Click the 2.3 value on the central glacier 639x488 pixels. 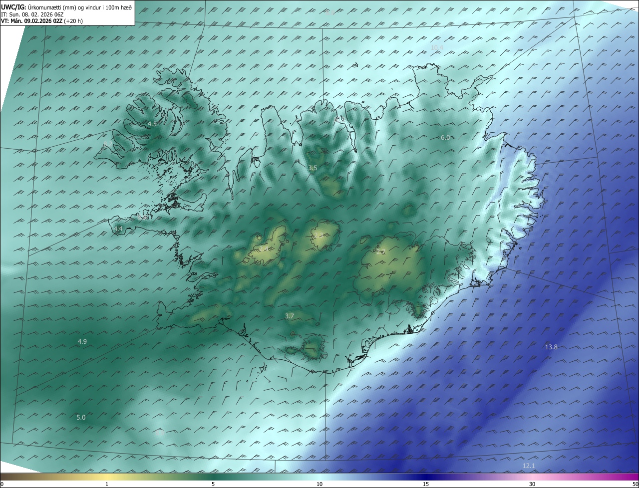coord(319,235)
